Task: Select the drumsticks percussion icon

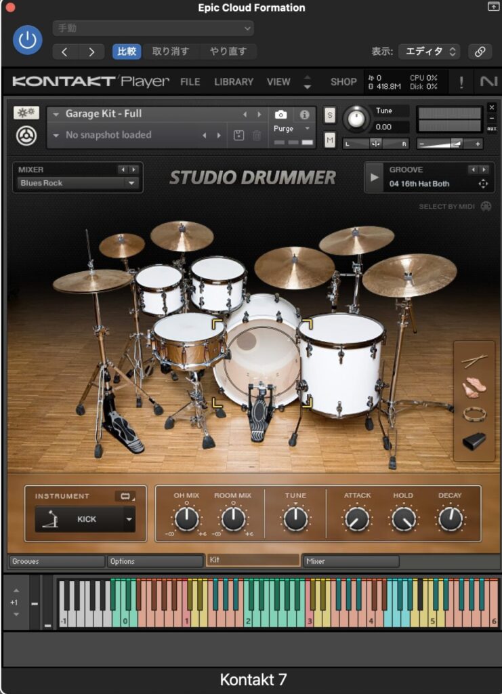Action: coord(474,361)
